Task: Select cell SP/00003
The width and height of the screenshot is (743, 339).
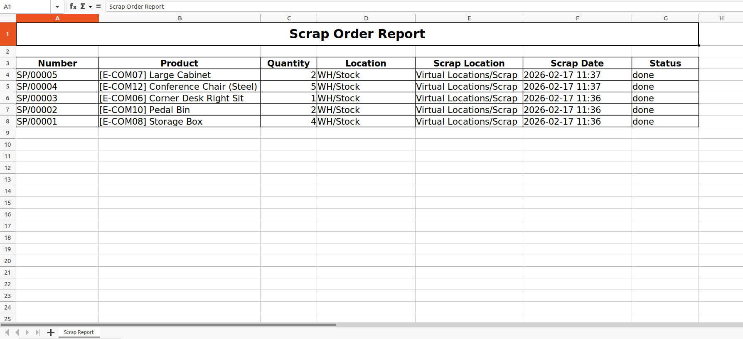Action: pos(57,98)
